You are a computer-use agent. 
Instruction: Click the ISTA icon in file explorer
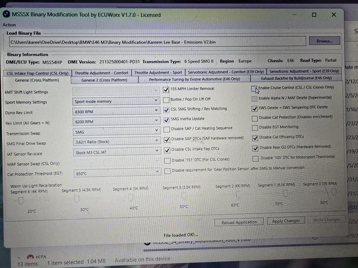click(x=30, y=257)
